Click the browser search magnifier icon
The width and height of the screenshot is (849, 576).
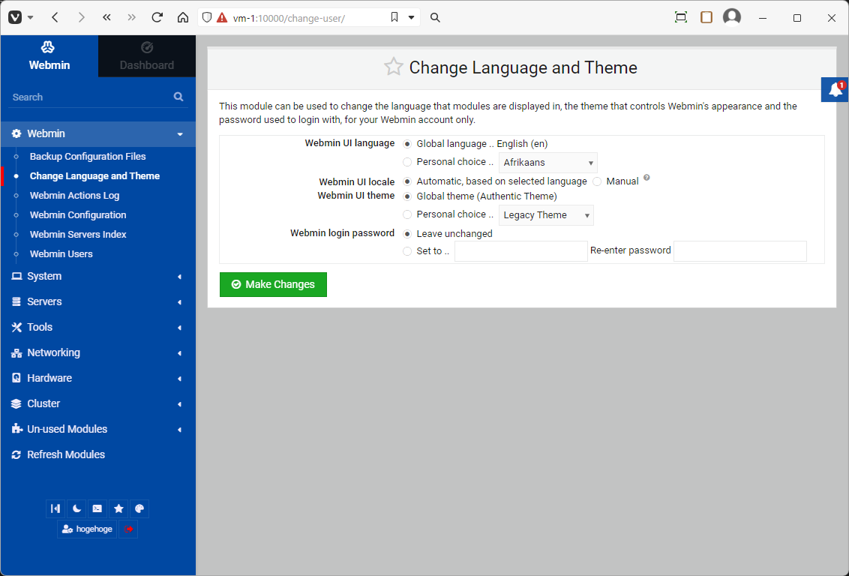435,17
